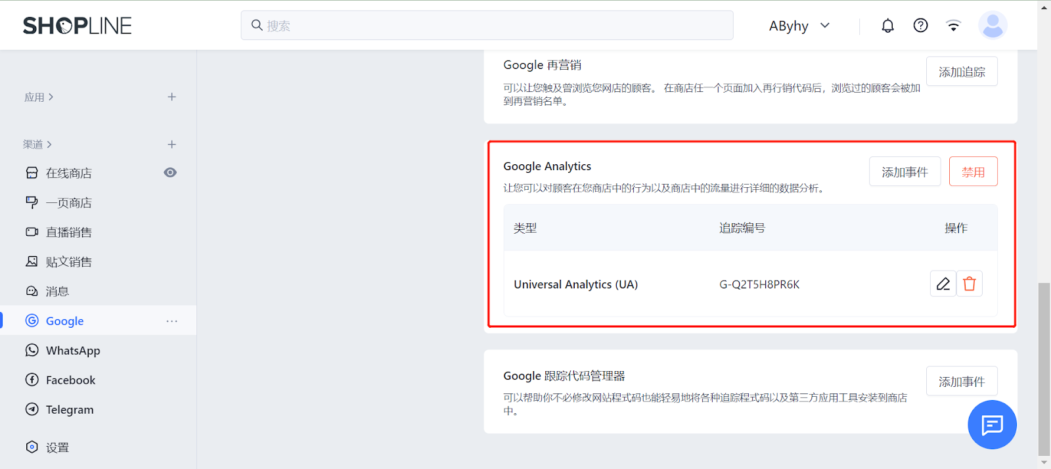Expand the 渠道 section header
The width and height of the screenshot is (1051, 469).
tap(37, 145)
